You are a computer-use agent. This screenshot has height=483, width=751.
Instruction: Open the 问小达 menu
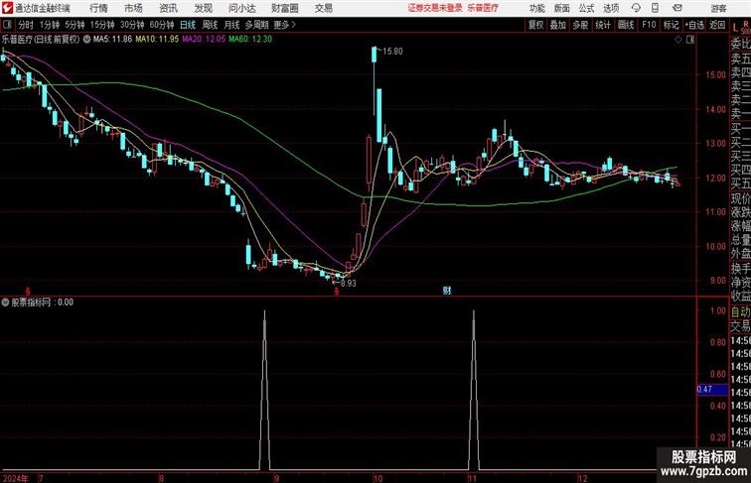pyautogui.click(x=241, y=8)
